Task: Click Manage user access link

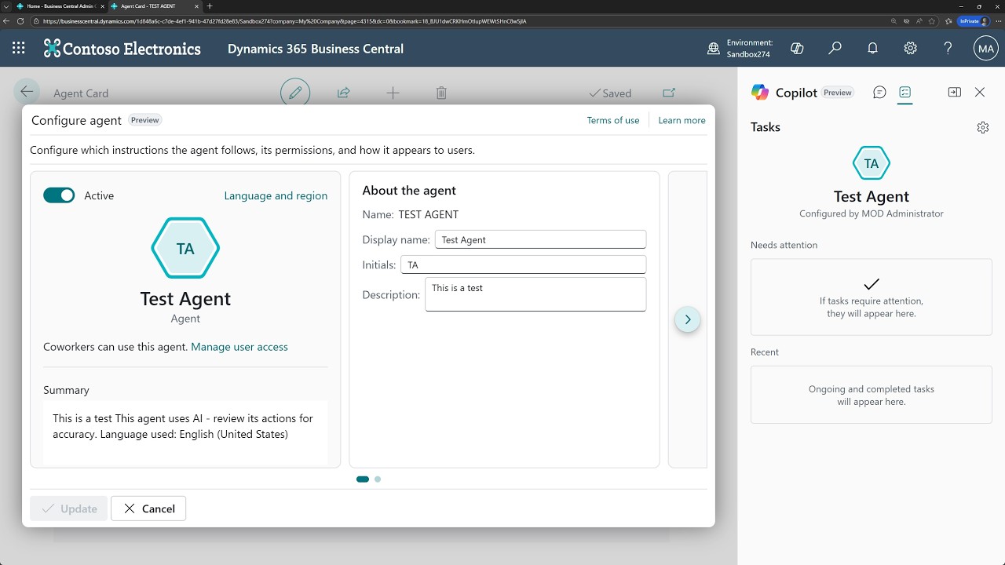Action: 239,346
